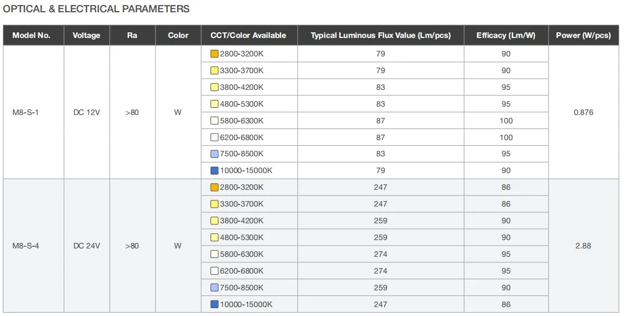The image size is (626, 316).
Task: Click the Optical & Electrical Parameters heading
Action: tap(96, 9)
